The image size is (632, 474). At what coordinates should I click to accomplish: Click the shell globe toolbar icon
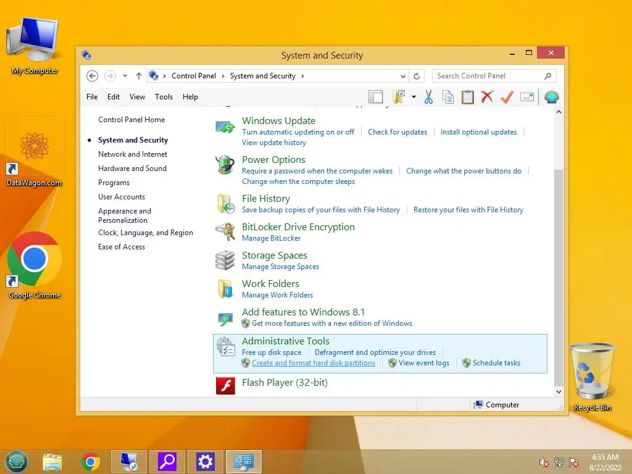pyautogui.click(x=551, y=97)
